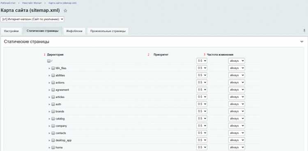Open priority dropdown in catalog row
Screen dimensions: 308x151
(x=202, y=119)
